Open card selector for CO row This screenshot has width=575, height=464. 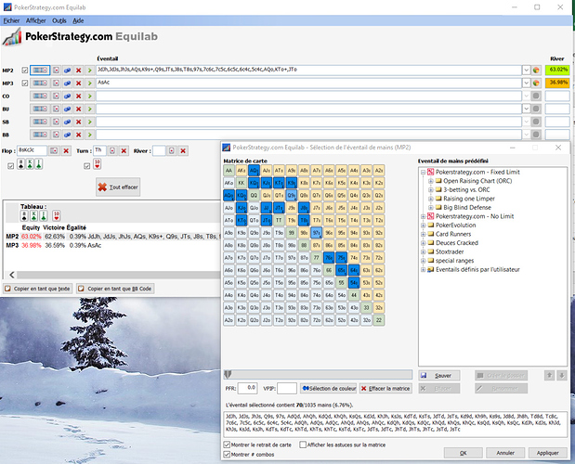[56, 96]
